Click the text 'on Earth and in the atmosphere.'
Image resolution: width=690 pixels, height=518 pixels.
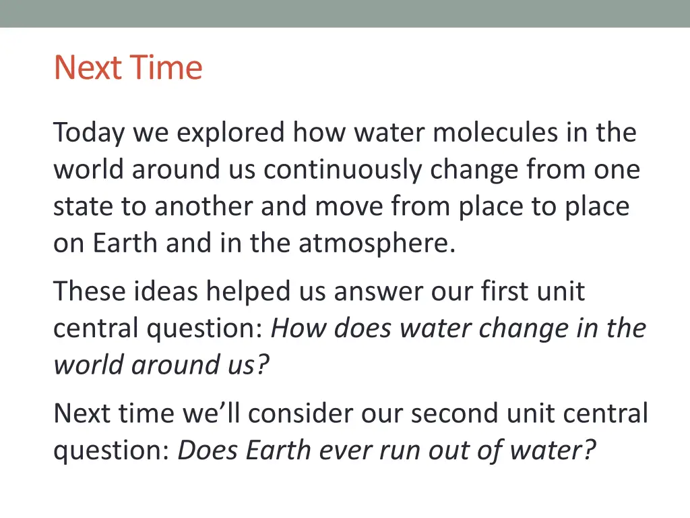(x=254, y=243)
